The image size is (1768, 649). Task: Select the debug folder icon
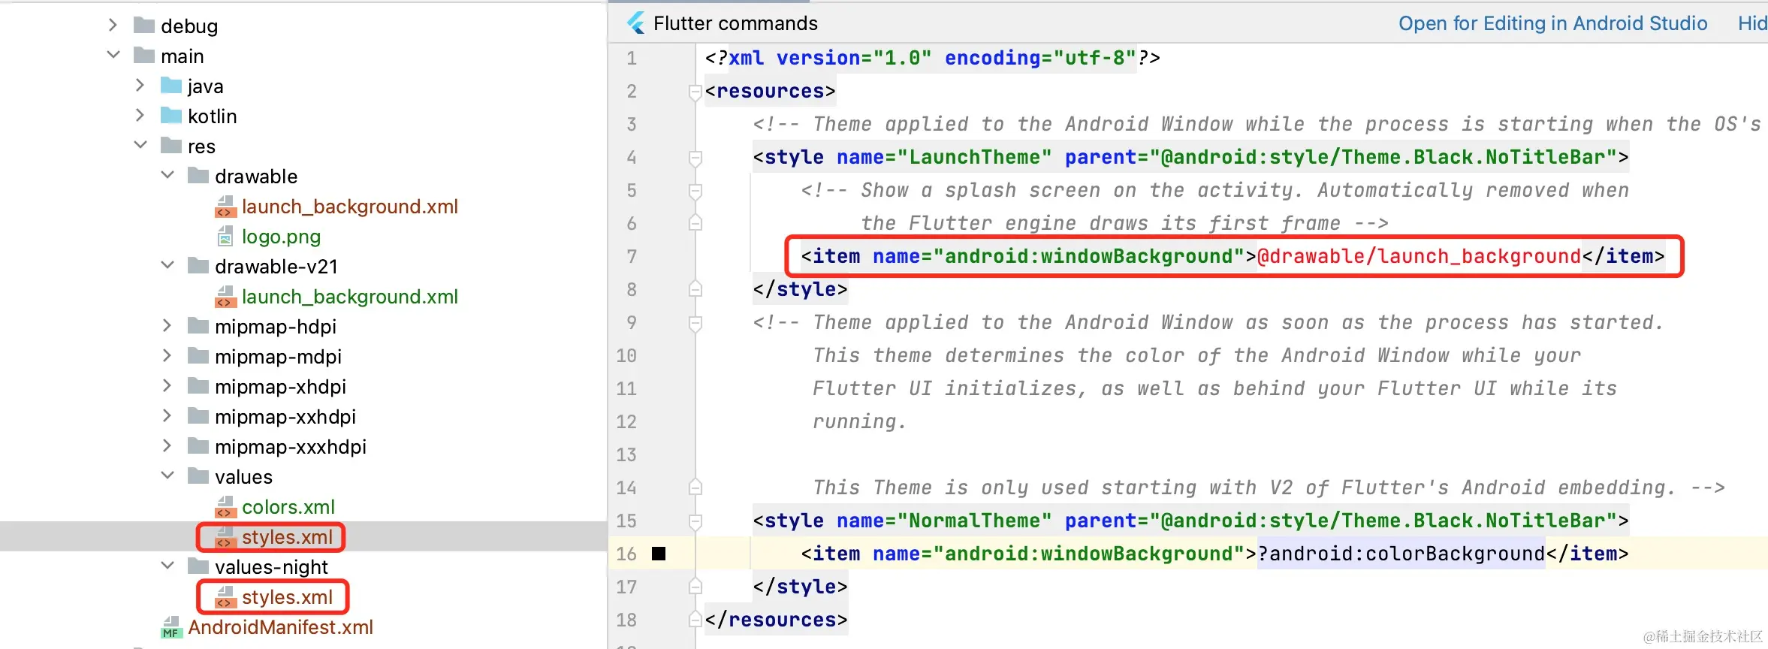click(x=144, y=26)
